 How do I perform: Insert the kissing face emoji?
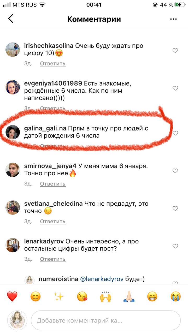click(82, 296)
